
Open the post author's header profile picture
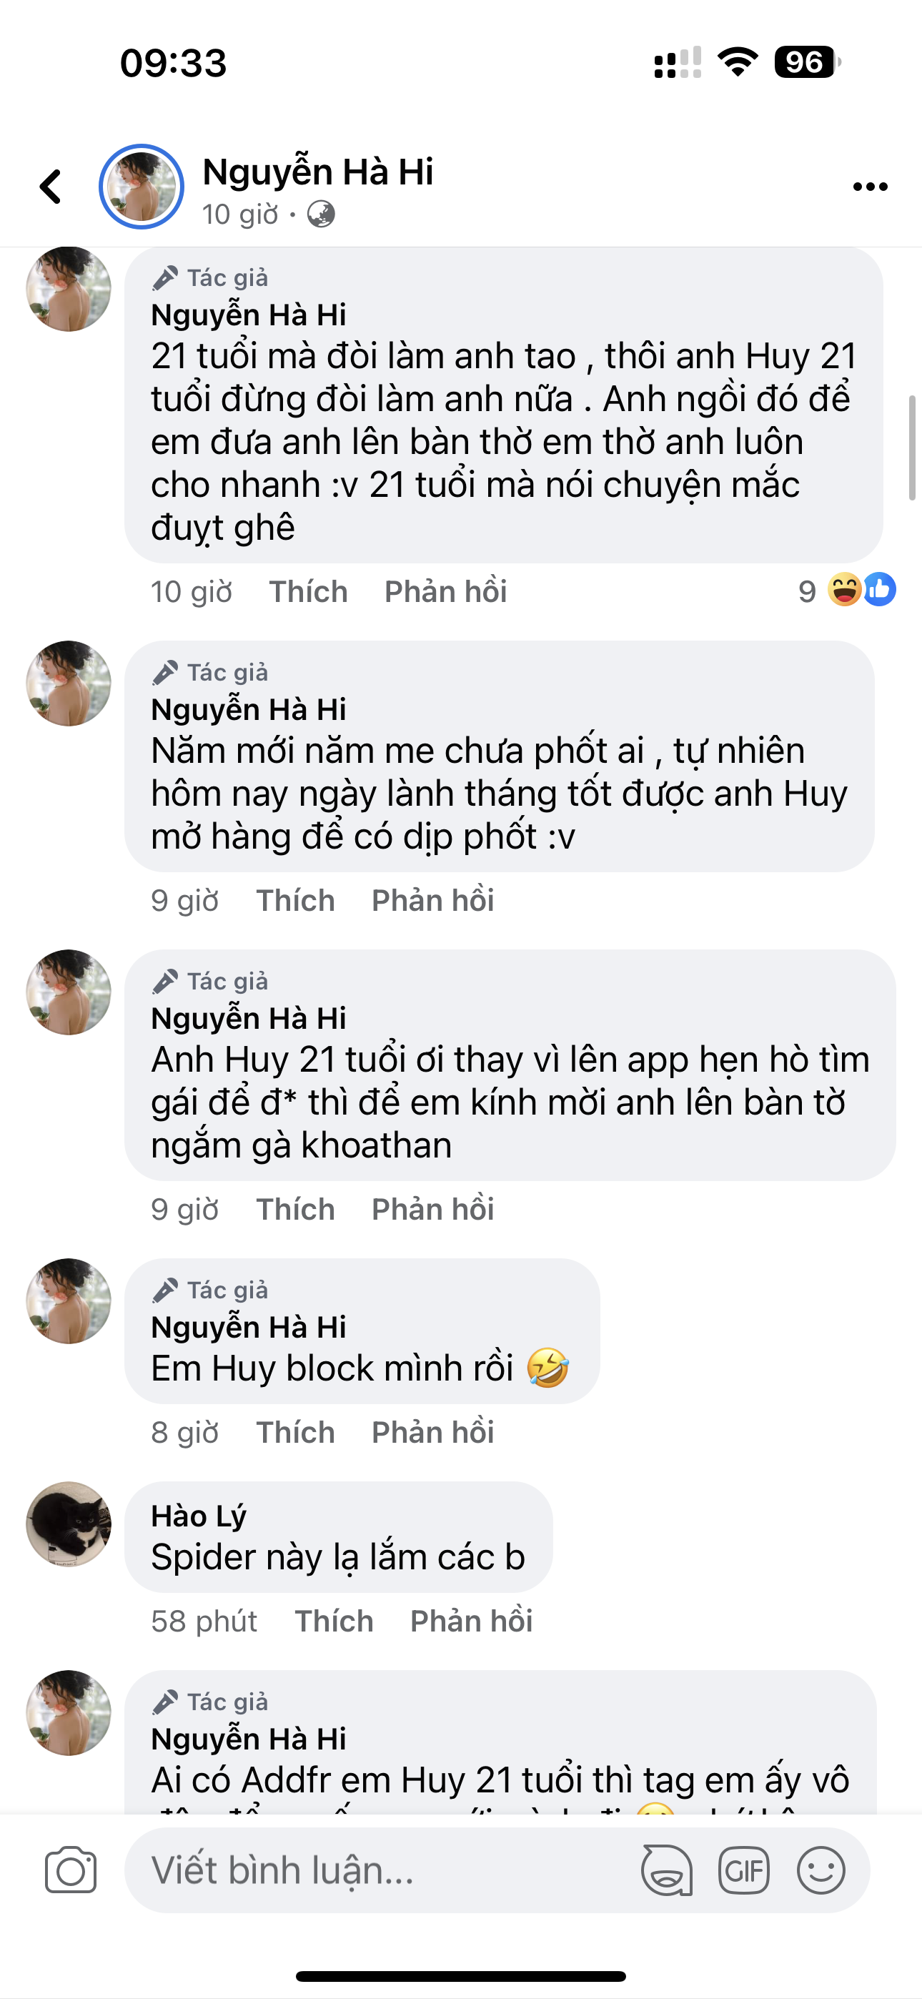pos(142,187)
